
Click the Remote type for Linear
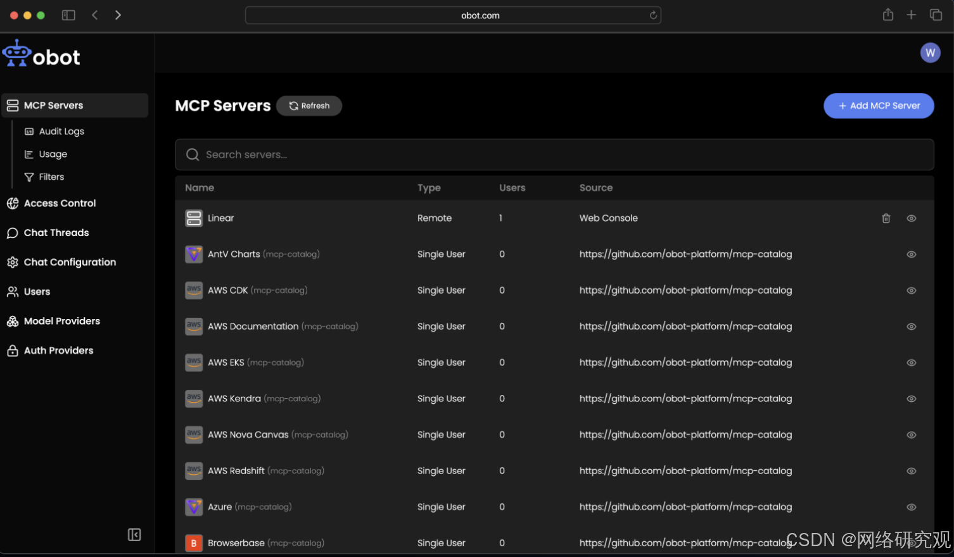tap(435, 218)
